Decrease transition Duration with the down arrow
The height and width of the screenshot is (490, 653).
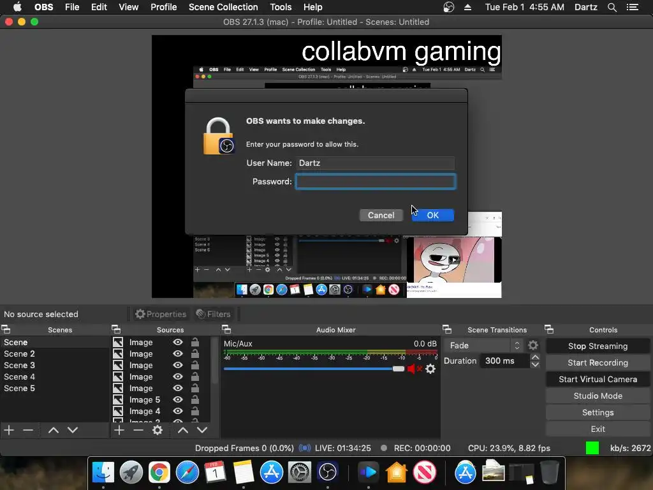pyautogui.click(x=535, y=364)
